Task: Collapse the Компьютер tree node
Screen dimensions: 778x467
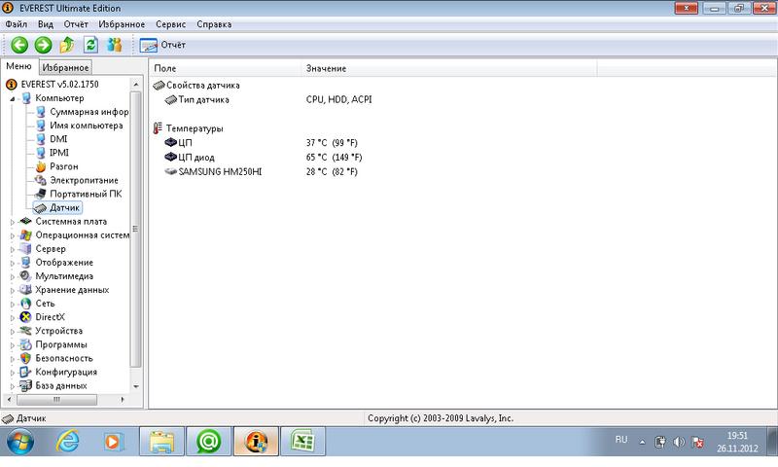Action: pos(13,99)
